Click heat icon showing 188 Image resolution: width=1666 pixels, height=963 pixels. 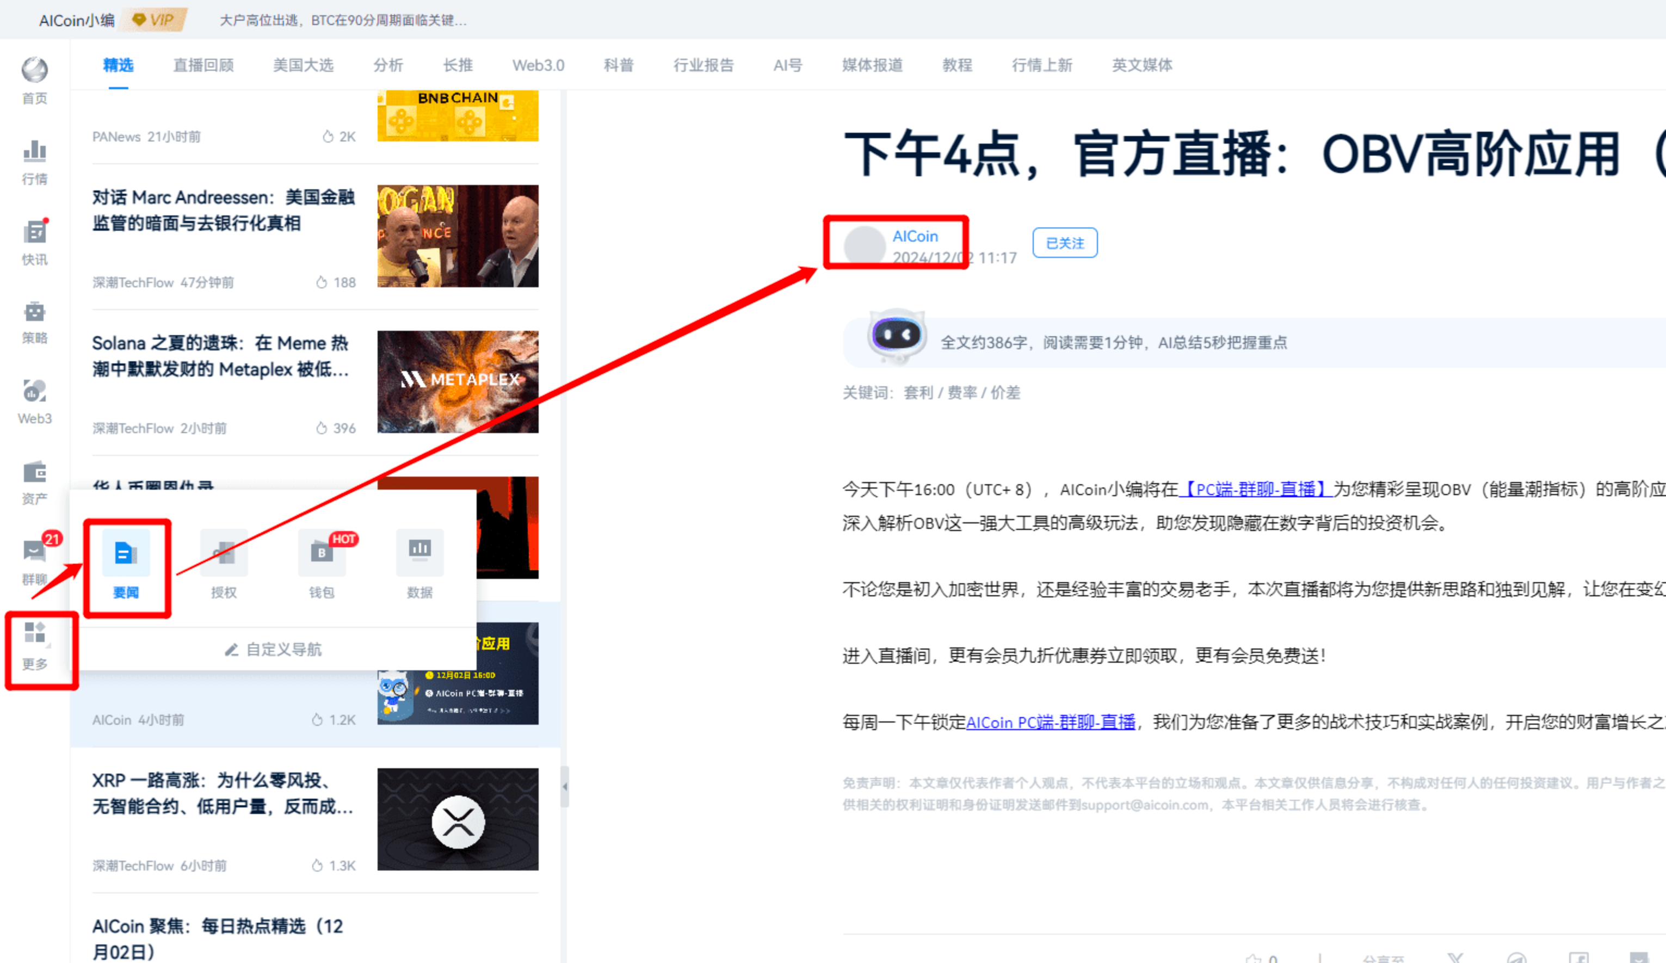click(322, 282)
